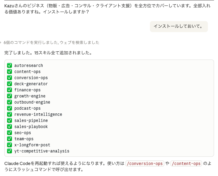Image resolution: width=218 pixels, height=176 pixels.
Task: Click the seo-ops line in the list
Action: (22, 133)
